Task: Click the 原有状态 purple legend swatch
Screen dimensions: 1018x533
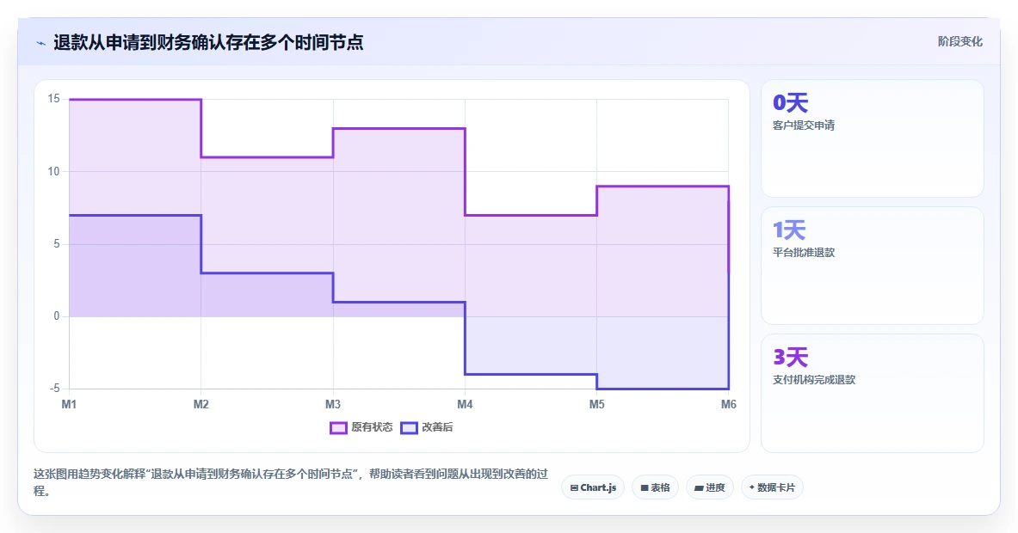Action: pyautogui.click(x=338, y=428)
